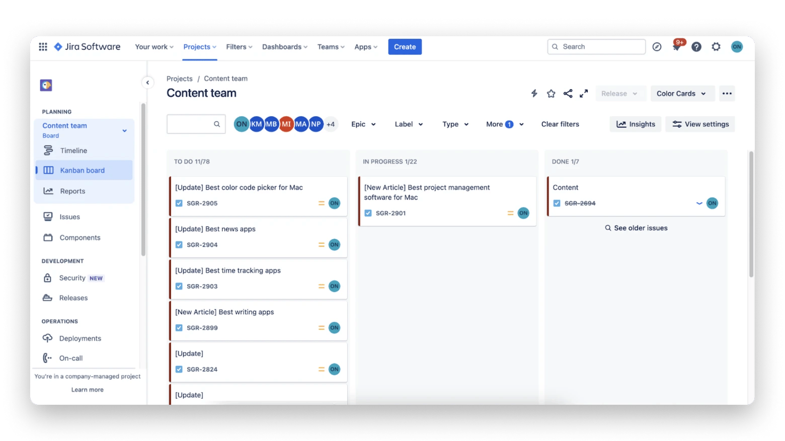The width and height of the screenshot is (785, 441).
Task: Open the Dashboards dropdown menu
Action: coord(285,47)
